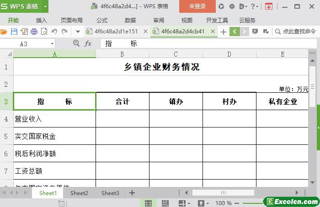
Task: Open the 公式 ribbon tab
Action: point(102,21)
